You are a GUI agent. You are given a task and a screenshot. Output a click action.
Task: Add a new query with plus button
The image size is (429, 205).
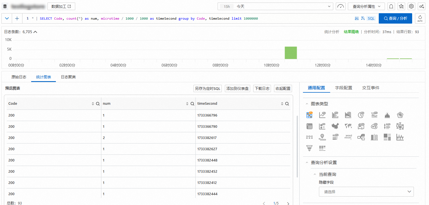tap(17, 19)
